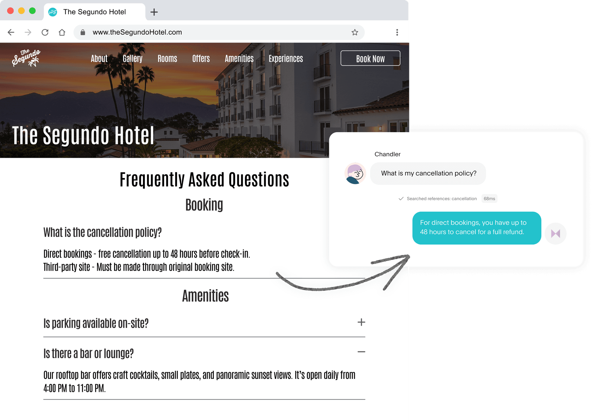The width and height of the screenshot is (594, 420).
Task: Switch to the Rooms menu item
Action: pos(167,59)
